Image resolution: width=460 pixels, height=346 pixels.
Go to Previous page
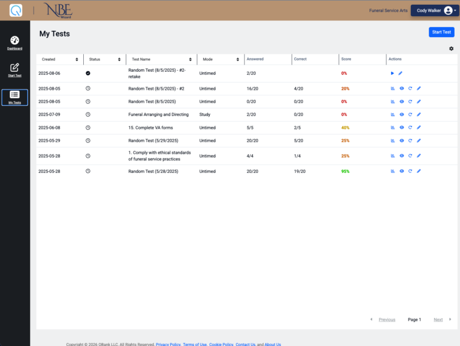tap(387, 320)
